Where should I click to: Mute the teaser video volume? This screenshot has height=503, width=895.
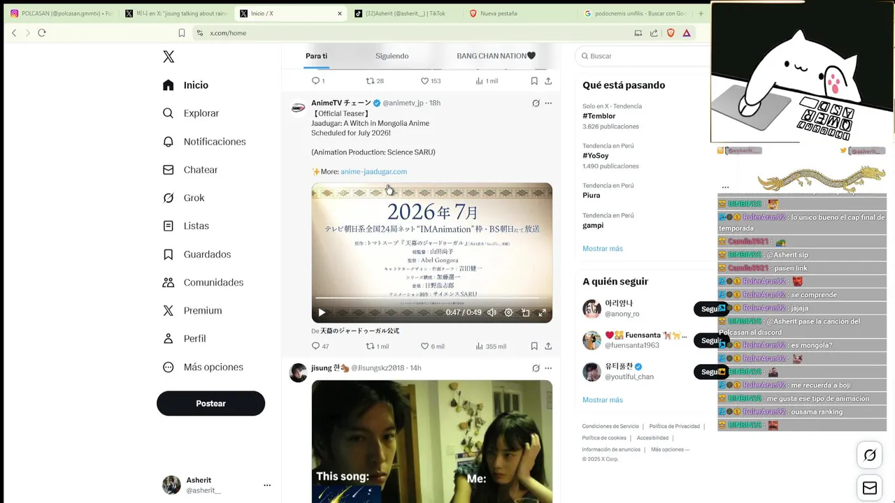point(492,313)
